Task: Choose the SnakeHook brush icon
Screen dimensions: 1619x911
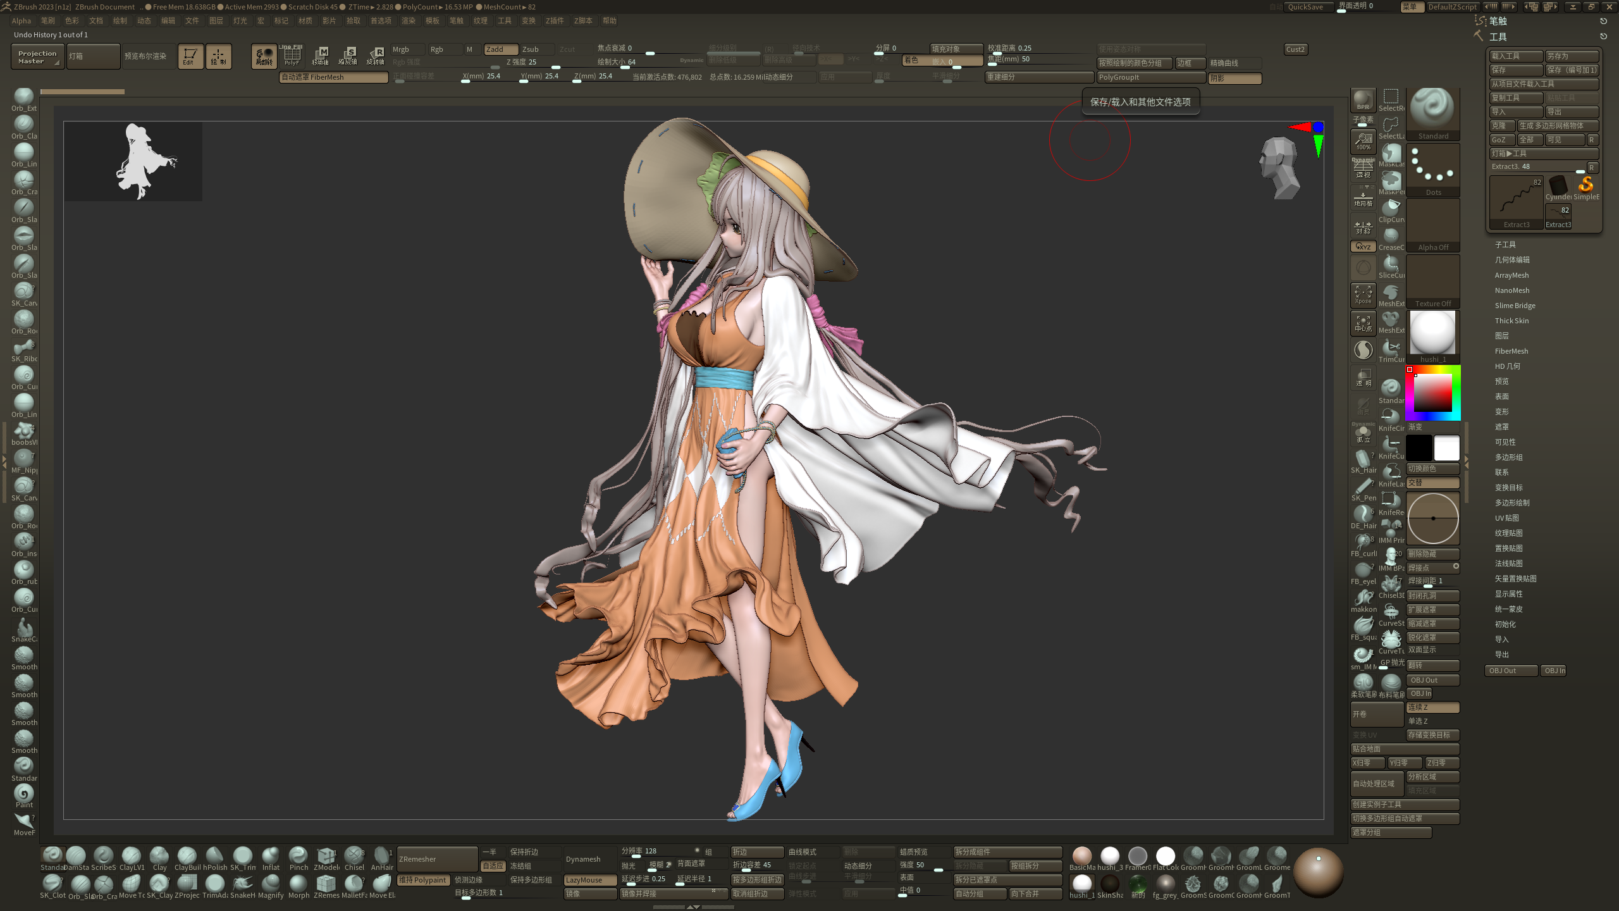Action: (242, 884)
